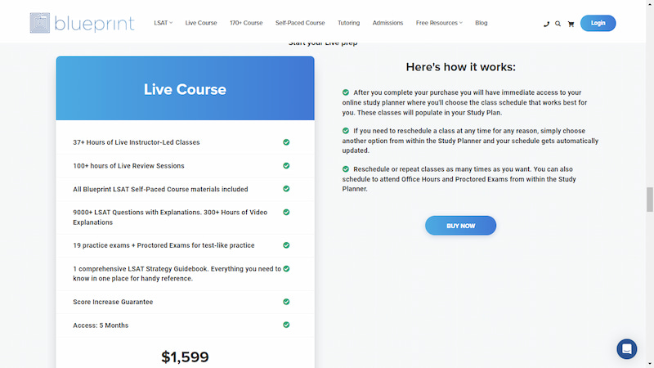654x368 pixels.
Task: Click '19 practice exams + Proctored Exams' text
Action: (163, 245)
